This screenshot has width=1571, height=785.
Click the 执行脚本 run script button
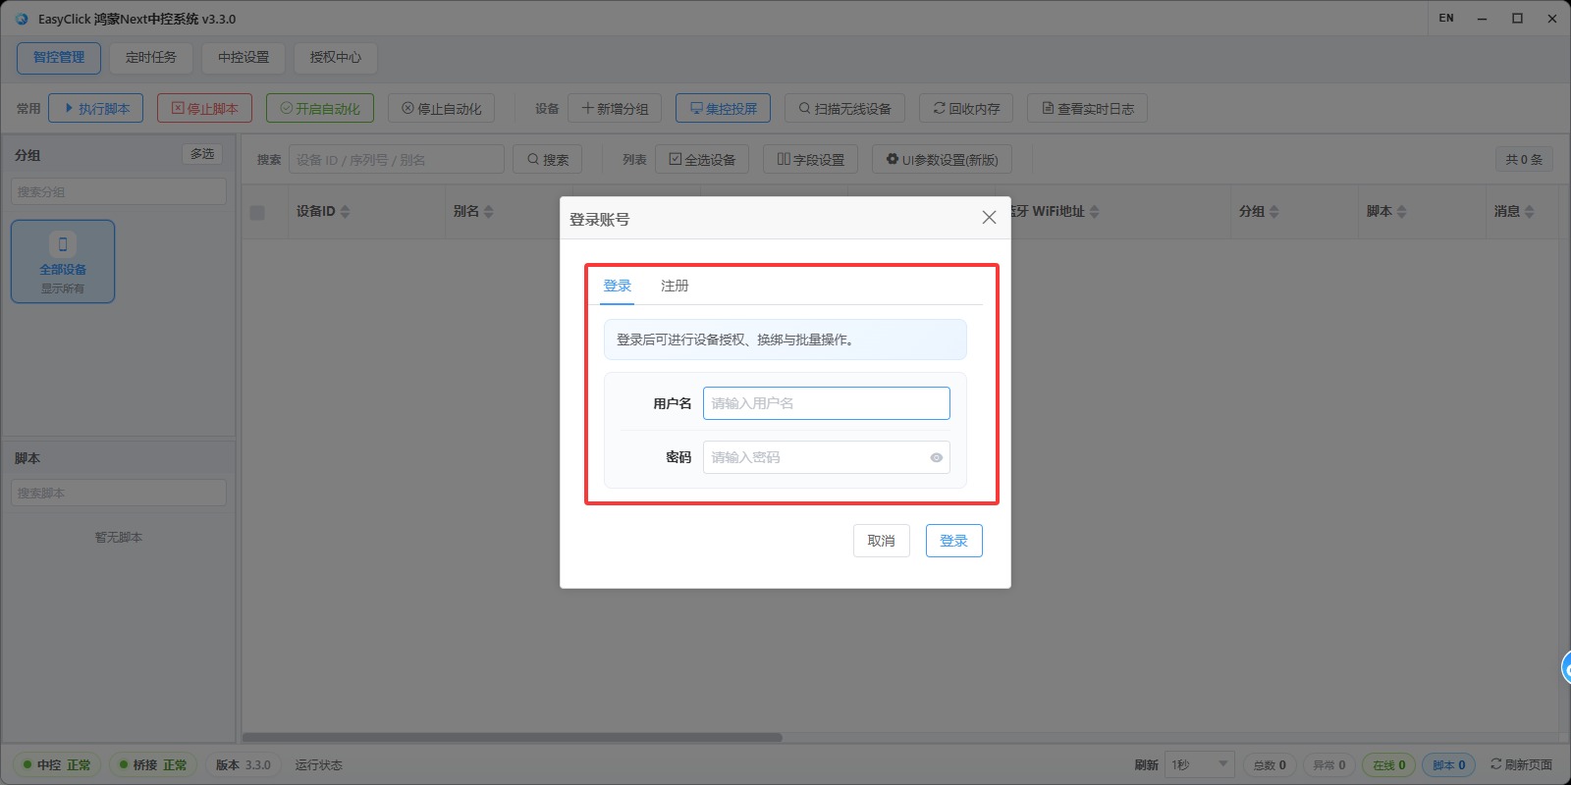[96, 108]
